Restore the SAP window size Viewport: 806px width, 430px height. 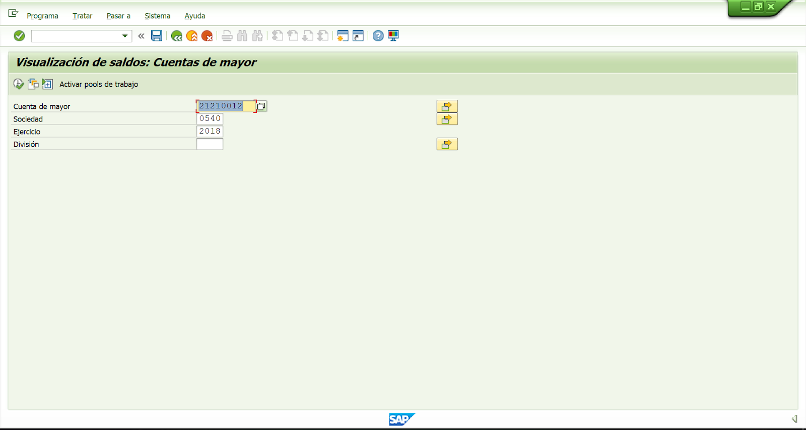(x=758, y=7)
